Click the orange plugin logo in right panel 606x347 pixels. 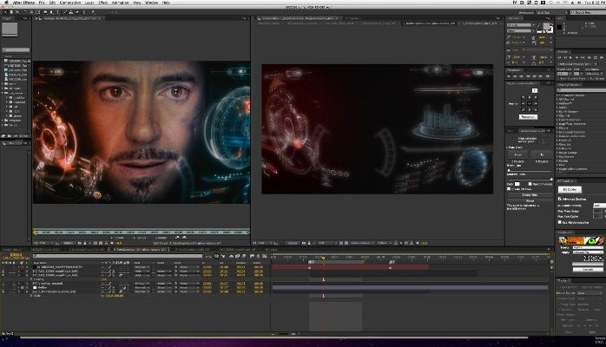[x=582, y=240]
